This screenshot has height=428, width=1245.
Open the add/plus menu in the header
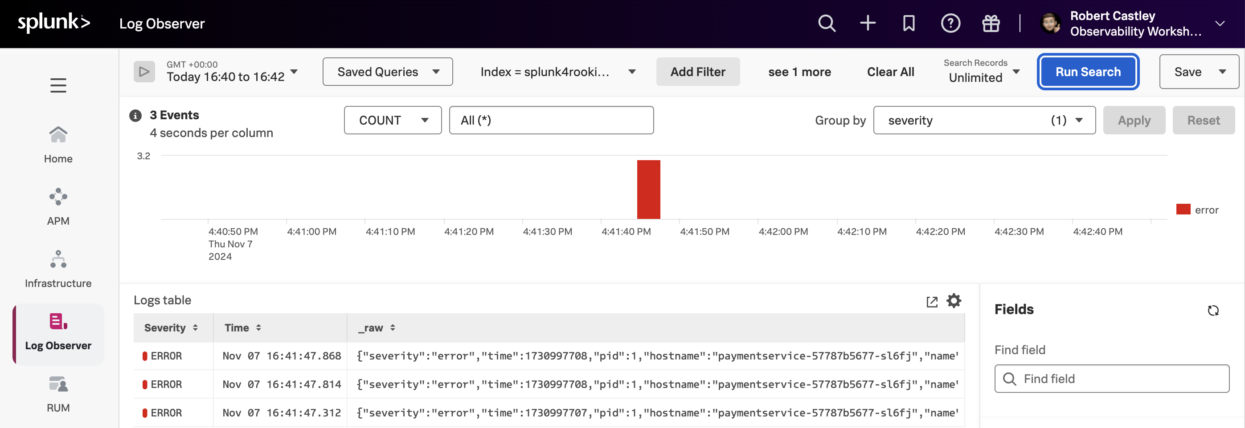(x=868, y=23)
